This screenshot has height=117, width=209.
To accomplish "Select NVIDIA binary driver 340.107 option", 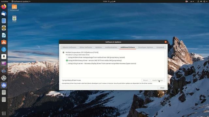I will click(67, 60).
